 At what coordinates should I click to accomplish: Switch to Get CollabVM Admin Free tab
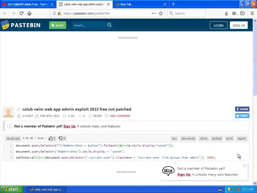click(28, 4)
